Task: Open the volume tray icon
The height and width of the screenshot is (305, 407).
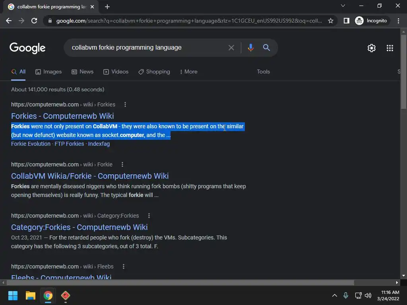Action: (368, 295)
